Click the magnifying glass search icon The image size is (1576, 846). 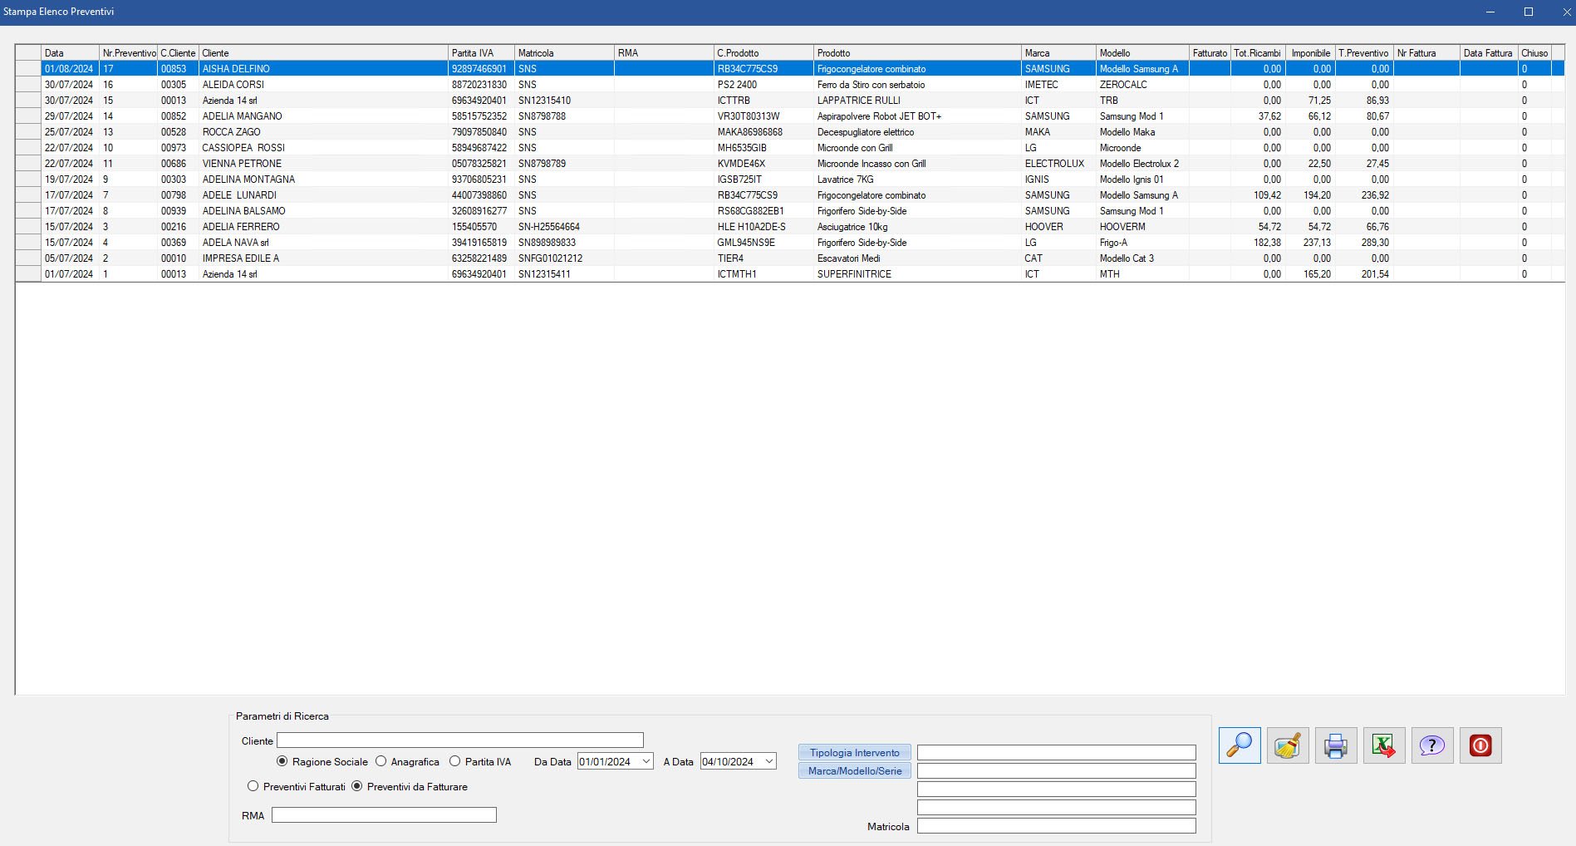pyautogui.click(x=1239, y=745)
